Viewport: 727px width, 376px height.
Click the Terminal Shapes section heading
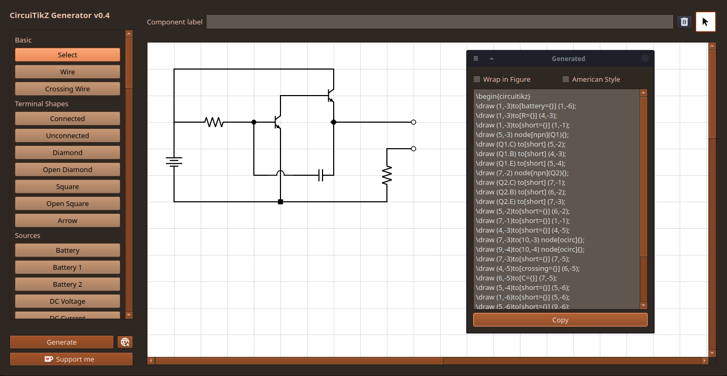[42, 104]
